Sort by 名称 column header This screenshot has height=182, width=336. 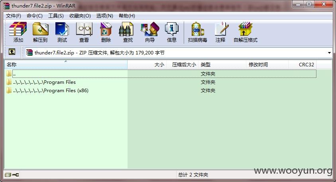(x=66, y=64)
